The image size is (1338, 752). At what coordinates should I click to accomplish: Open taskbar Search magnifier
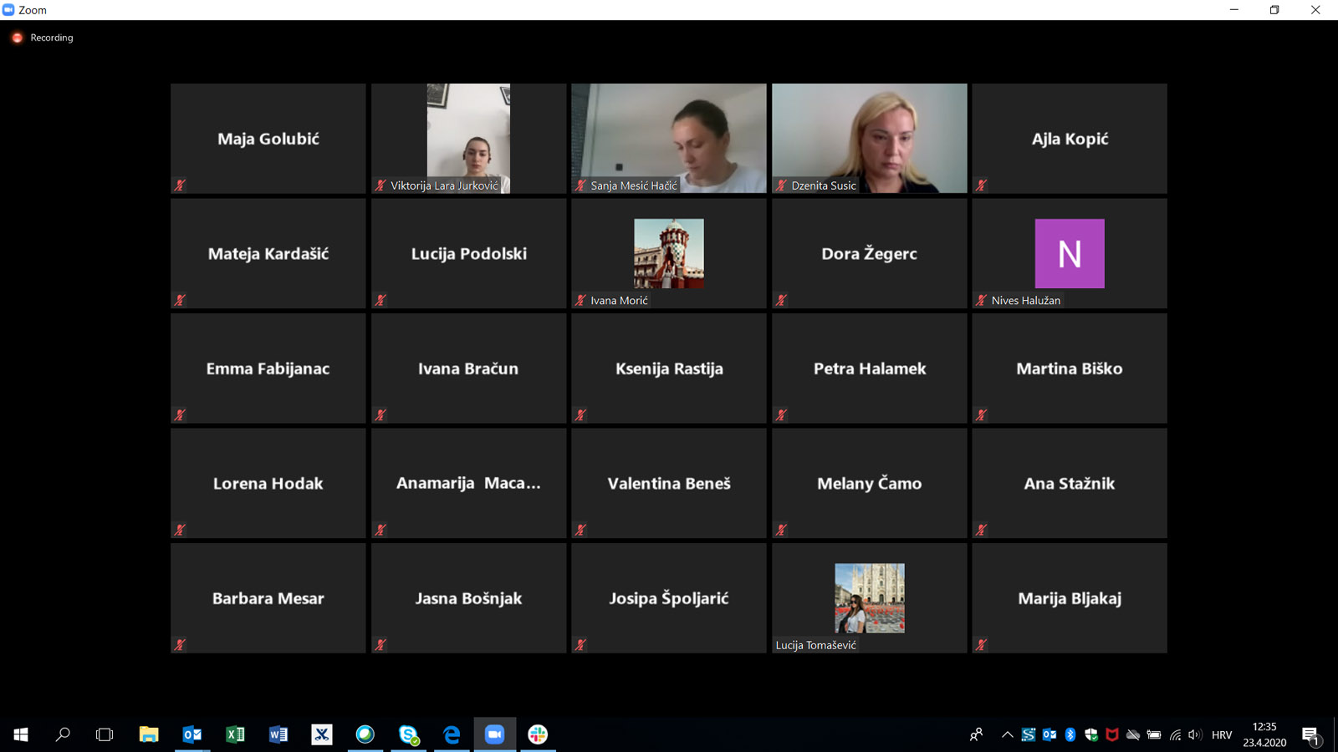click(x=63, y=734)
